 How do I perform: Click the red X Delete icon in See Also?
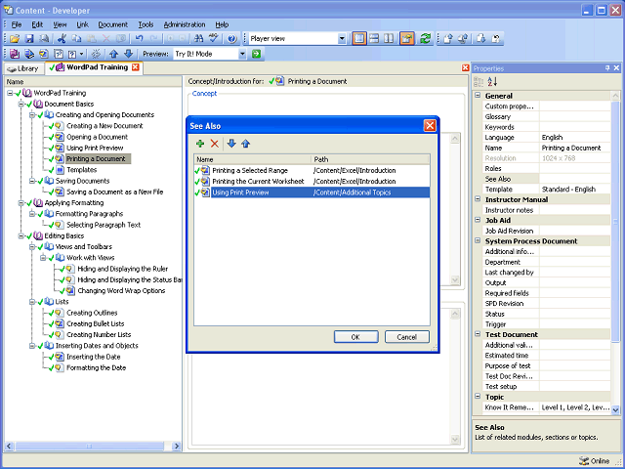point(215,144)
